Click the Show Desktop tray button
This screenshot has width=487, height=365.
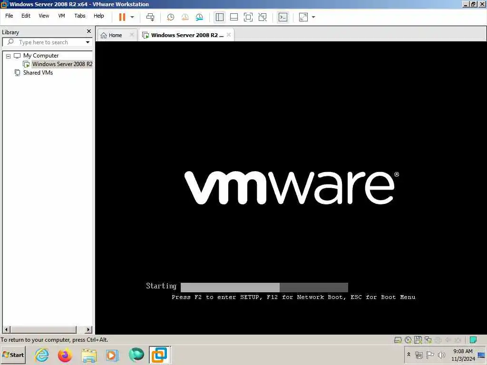pyautogui.click(x=482, y=355)
